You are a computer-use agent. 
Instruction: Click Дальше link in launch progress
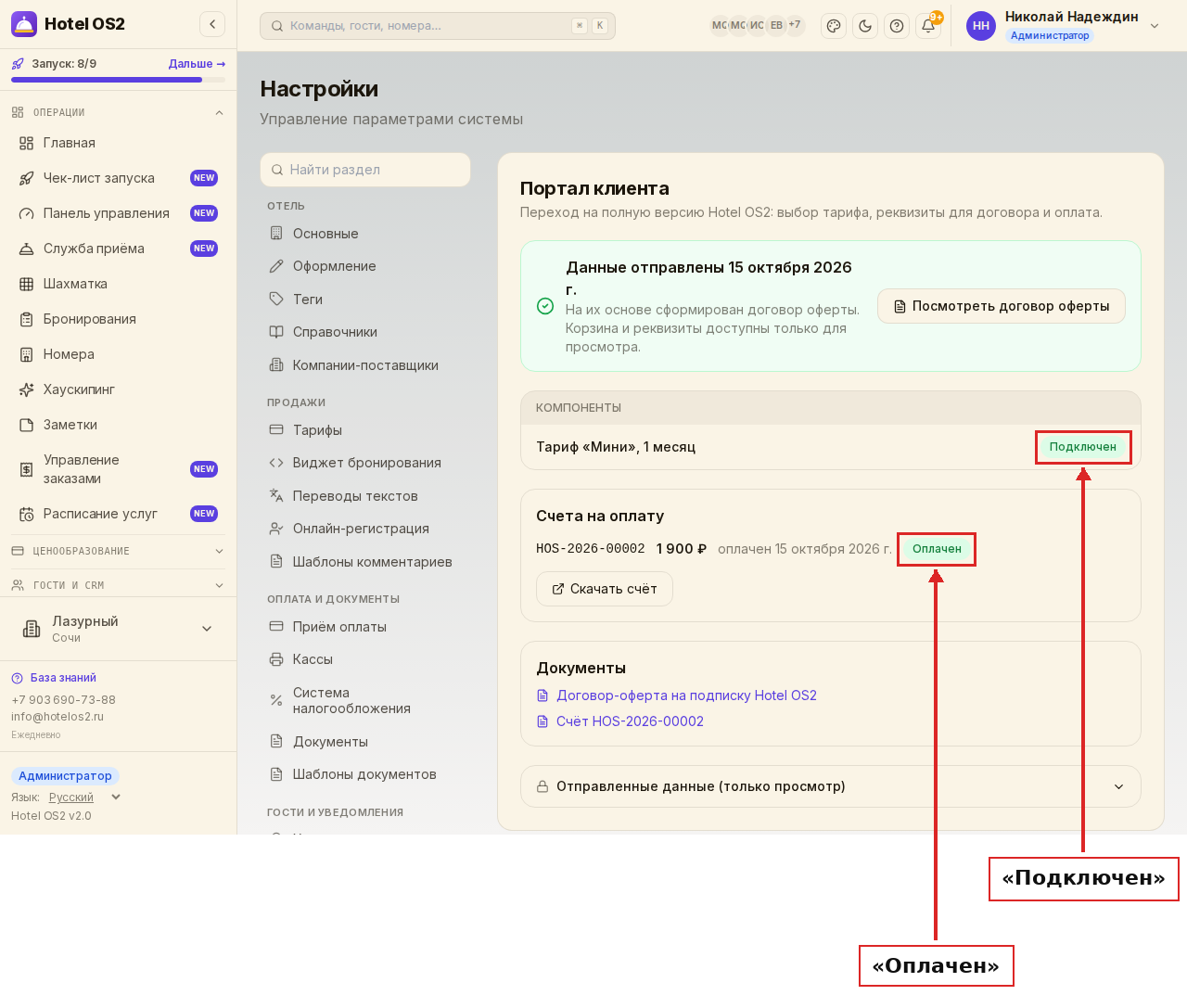coord(197,64)
